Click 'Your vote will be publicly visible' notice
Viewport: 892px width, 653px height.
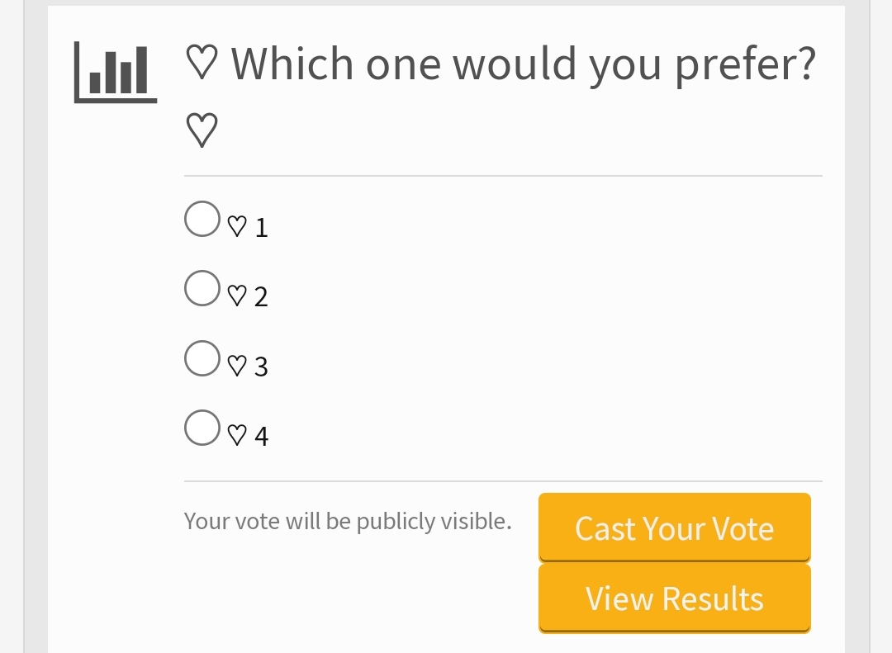(x=349, y=521)
